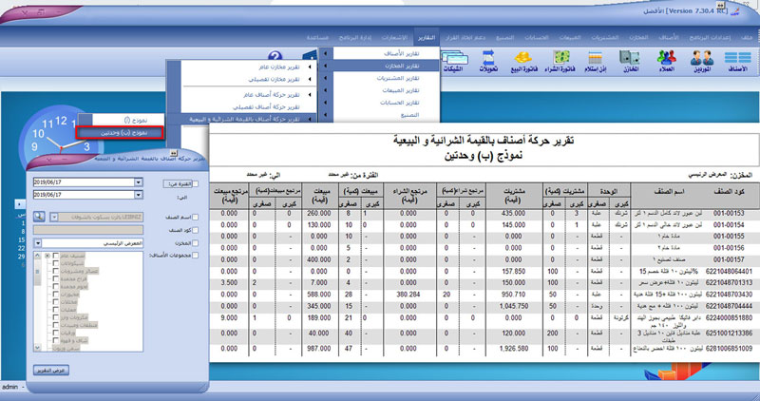
Task: Click the item code input field
Action: coord(88,230)
